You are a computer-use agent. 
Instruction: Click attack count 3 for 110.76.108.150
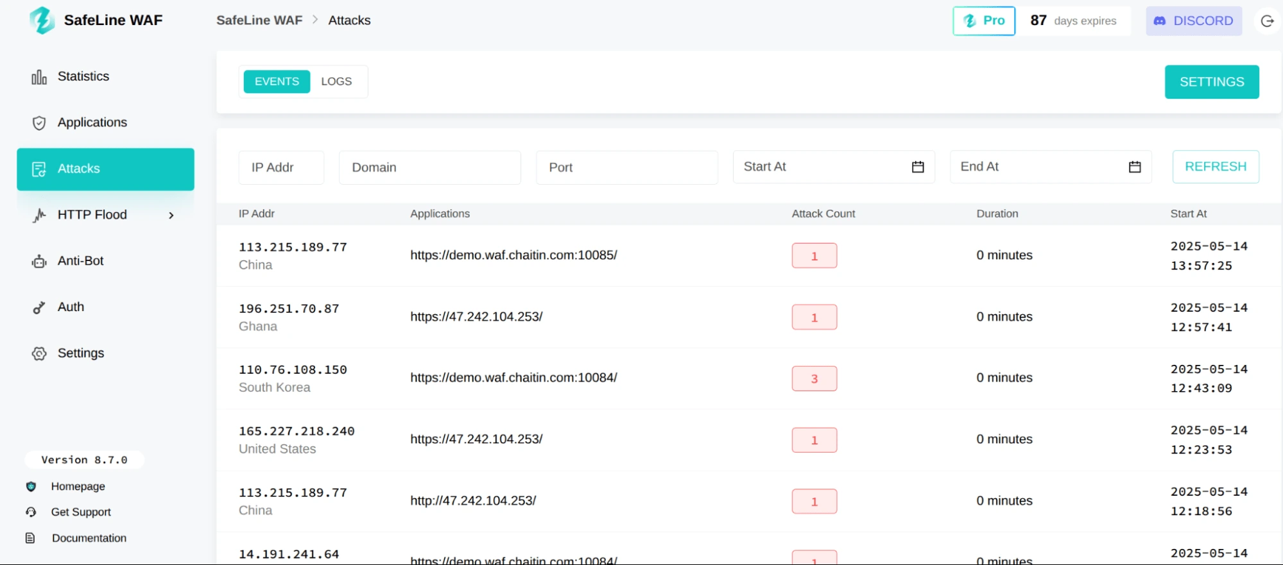(x=814, y=378)
